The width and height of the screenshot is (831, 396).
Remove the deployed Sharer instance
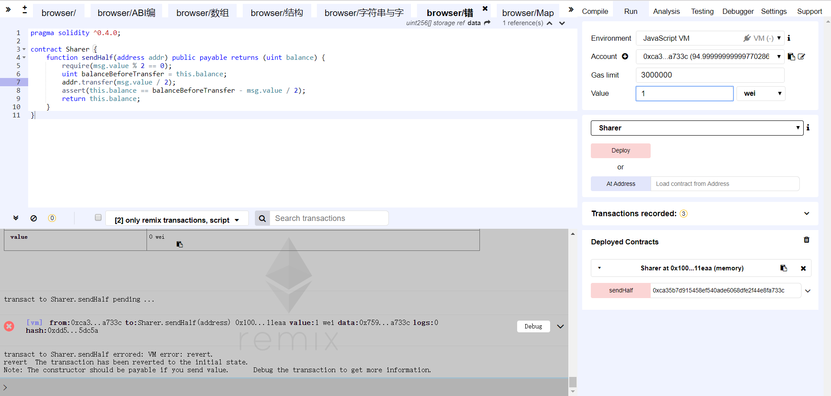tap(803, 268)
